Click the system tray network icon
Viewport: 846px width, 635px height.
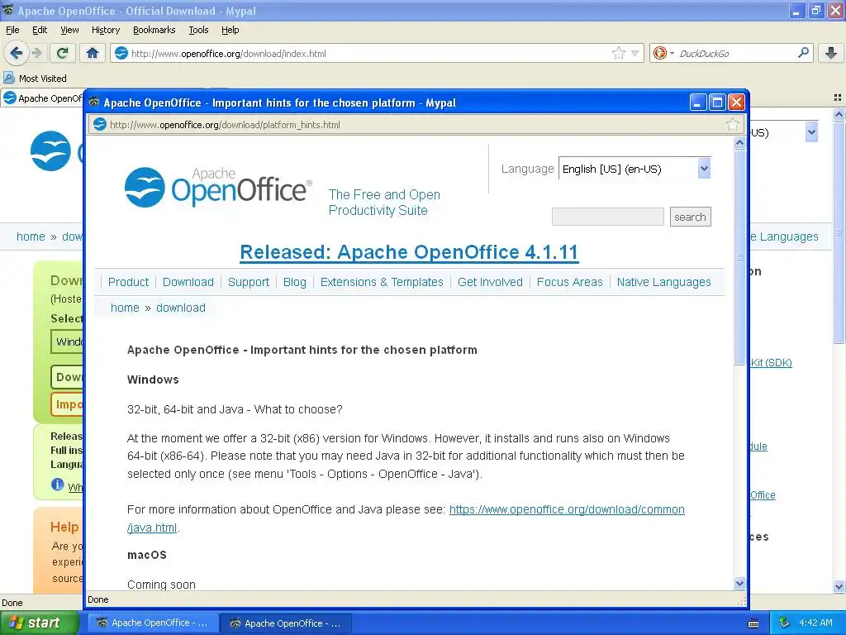coord(785,623)
